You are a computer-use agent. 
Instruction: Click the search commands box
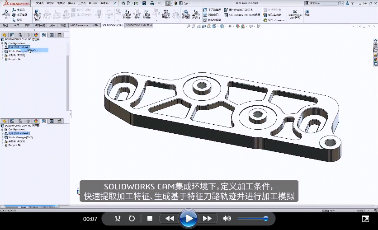tap(324, 3)
